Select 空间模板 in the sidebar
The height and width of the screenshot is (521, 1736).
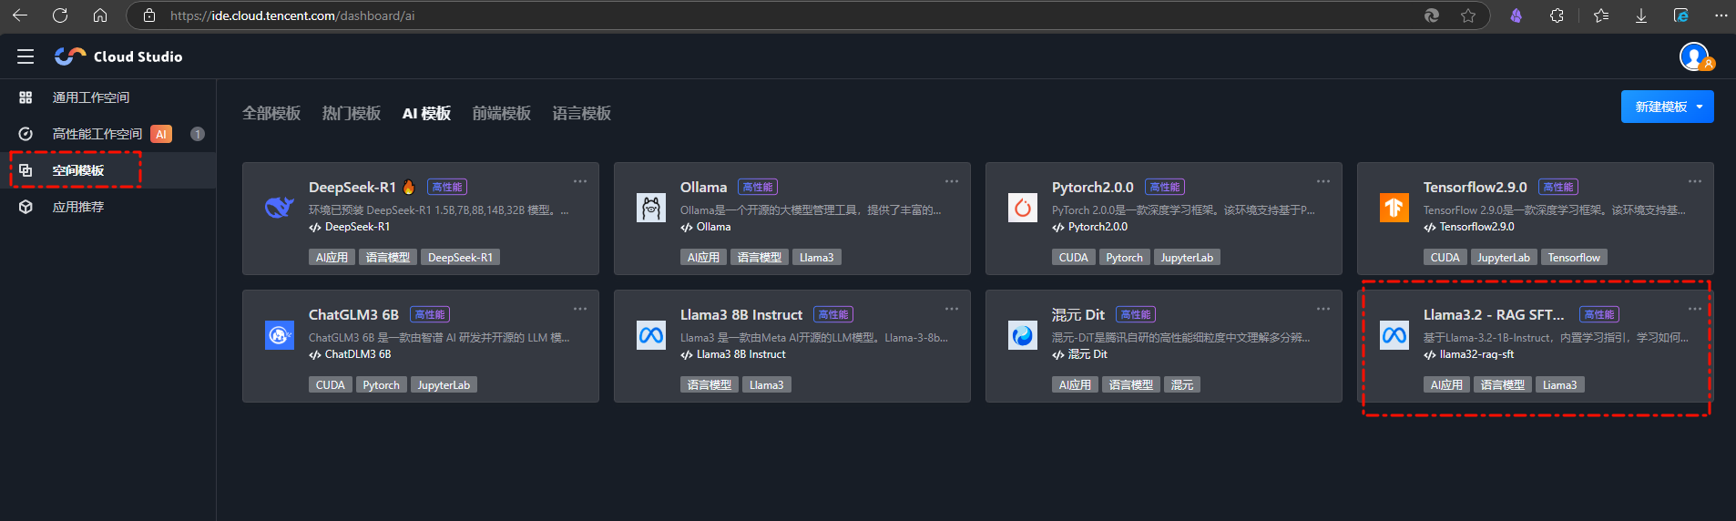pyautogui.click(x=107, y=170)
